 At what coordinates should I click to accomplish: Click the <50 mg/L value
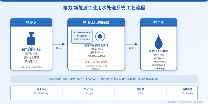(88, 93)
